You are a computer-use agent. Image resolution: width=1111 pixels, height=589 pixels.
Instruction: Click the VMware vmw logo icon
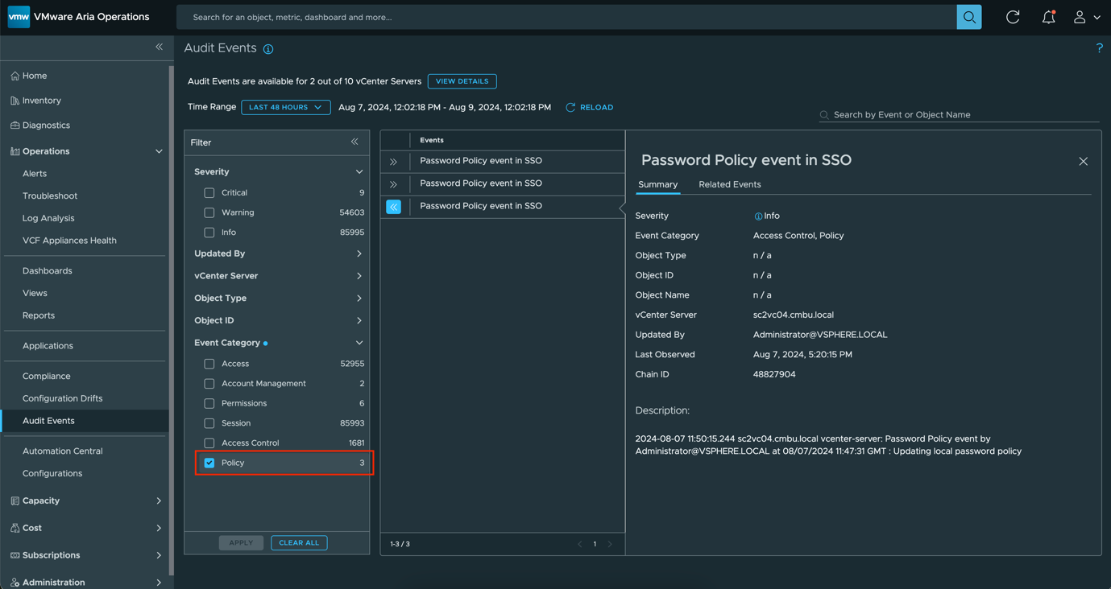19,17
